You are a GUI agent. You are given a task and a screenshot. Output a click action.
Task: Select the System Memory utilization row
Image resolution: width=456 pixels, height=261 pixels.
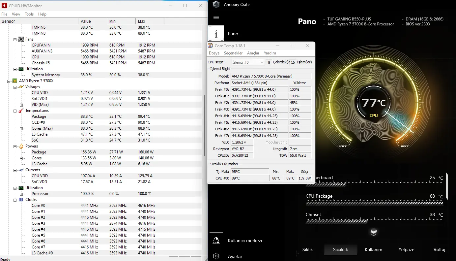pyautogui.click(x=100, y=75)
